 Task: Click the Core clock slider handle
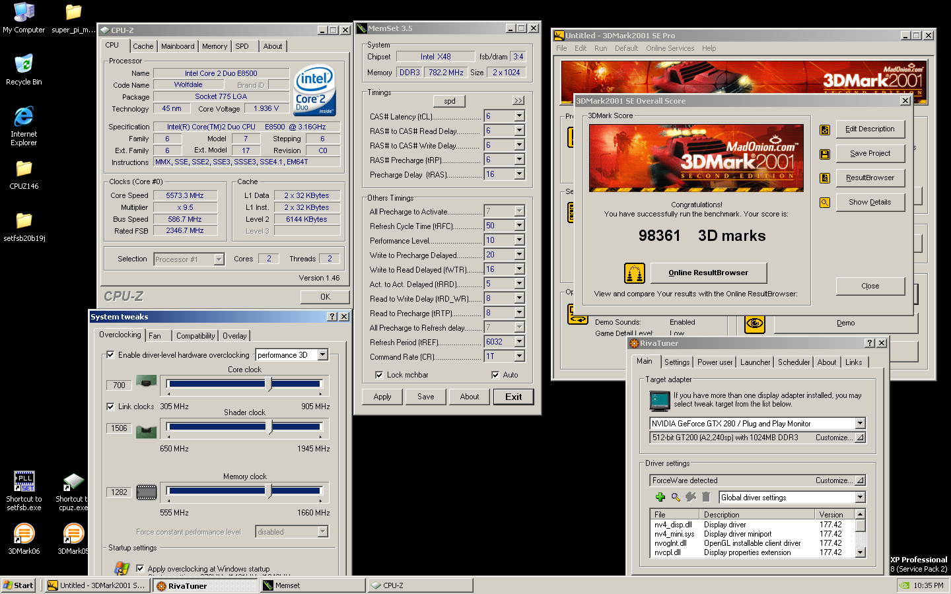point(268,383)
